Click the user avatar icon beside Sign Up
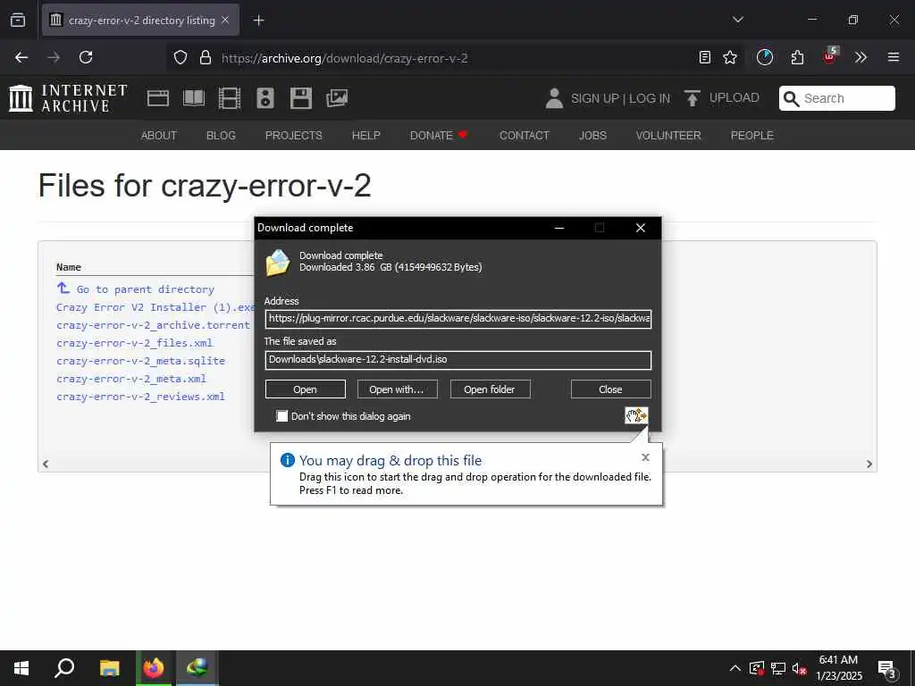Screen dimensions: 915x686 [554, 98]
